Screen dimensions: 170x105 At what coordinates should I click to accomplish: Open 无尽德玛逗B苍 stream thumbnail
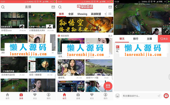[14, 64]
